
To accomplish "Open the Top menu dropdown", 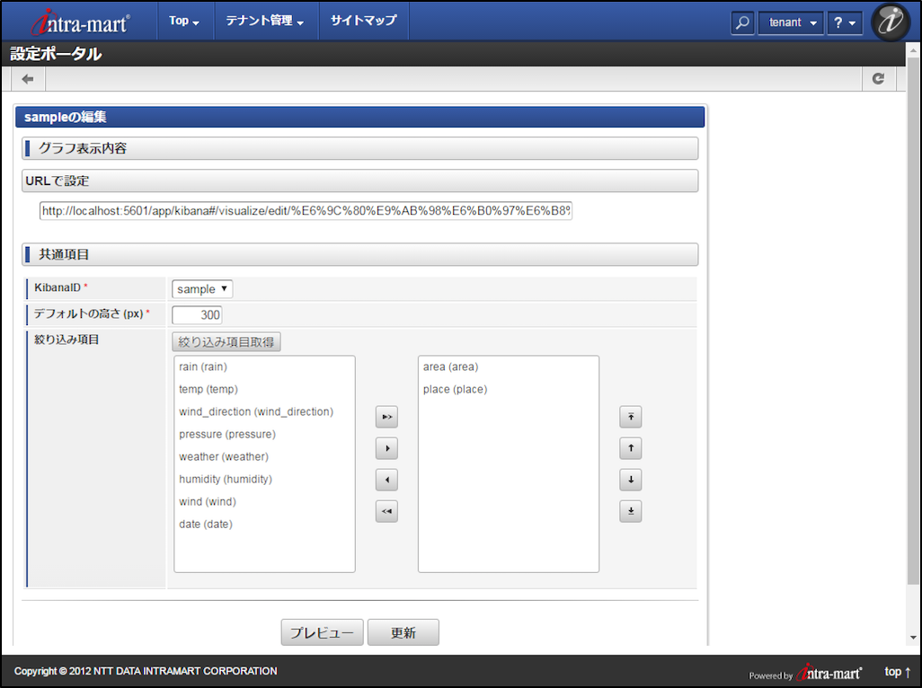I will coord(184,22).
